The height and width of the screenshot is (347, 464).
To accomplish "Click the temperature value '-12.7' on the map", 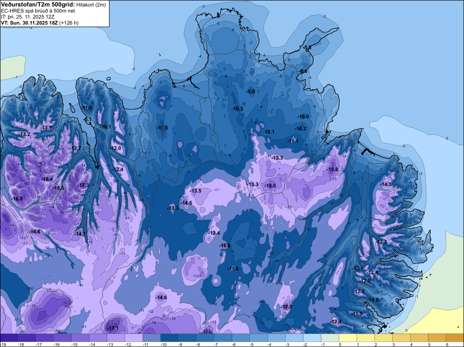I will [x=76, y=148].
